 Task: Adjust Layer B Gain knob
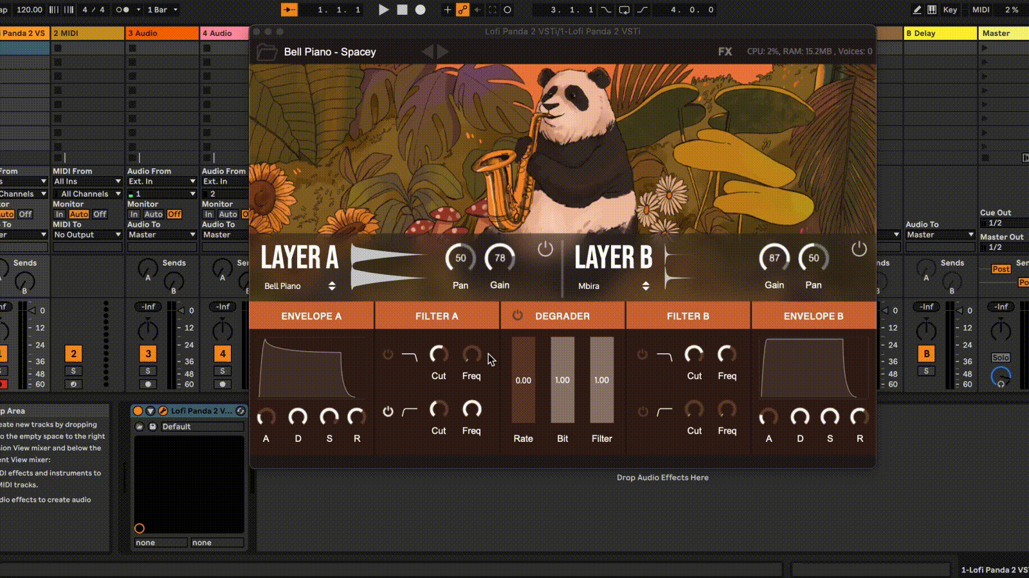774,258
